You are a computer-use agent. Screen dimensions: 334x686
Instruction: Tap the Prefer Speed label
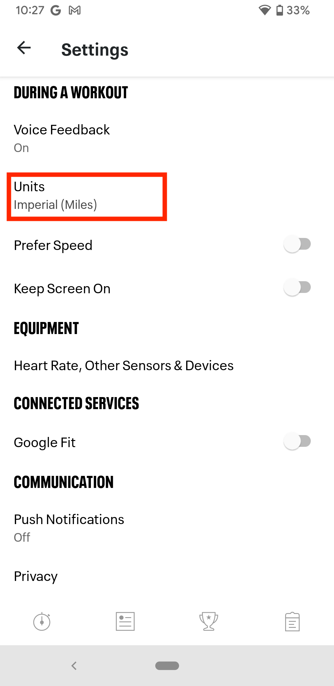(53, 245)
